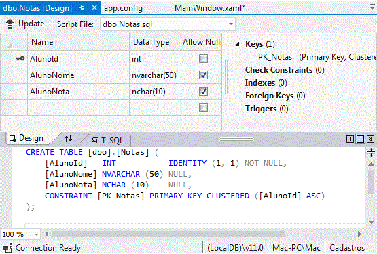
Task: Click the connection status icon
Action: point(7,248)
